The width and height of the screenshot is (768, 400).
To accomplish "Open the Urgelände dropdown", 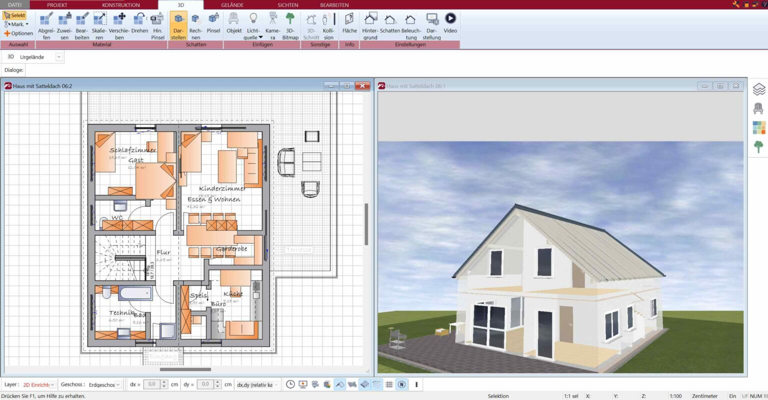I will 58,56.
